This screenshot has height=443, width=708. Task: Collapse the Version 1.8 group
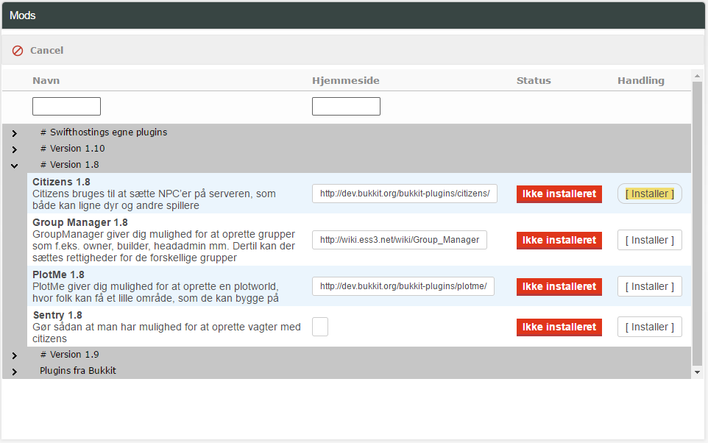[x=15, y=166]
